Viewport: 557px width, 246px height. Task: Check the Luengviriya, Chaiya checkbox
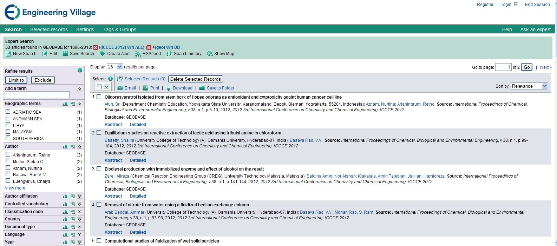[x=8, y=181]
